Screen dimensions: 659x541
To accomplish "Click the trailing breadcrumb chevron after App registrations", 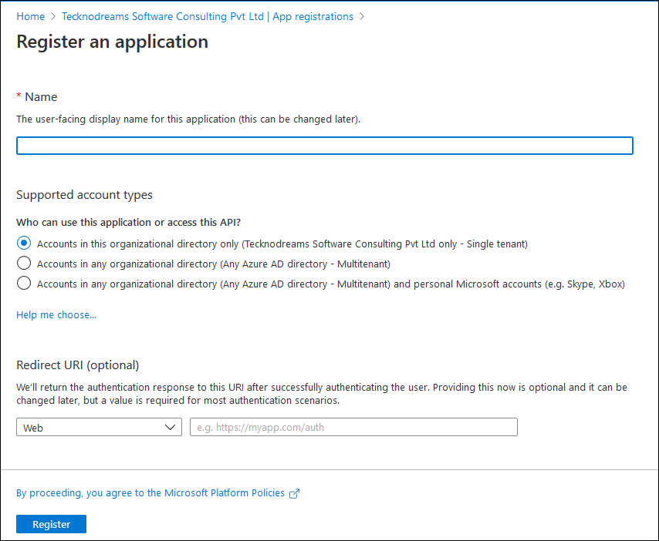I will tap(361, 15).
